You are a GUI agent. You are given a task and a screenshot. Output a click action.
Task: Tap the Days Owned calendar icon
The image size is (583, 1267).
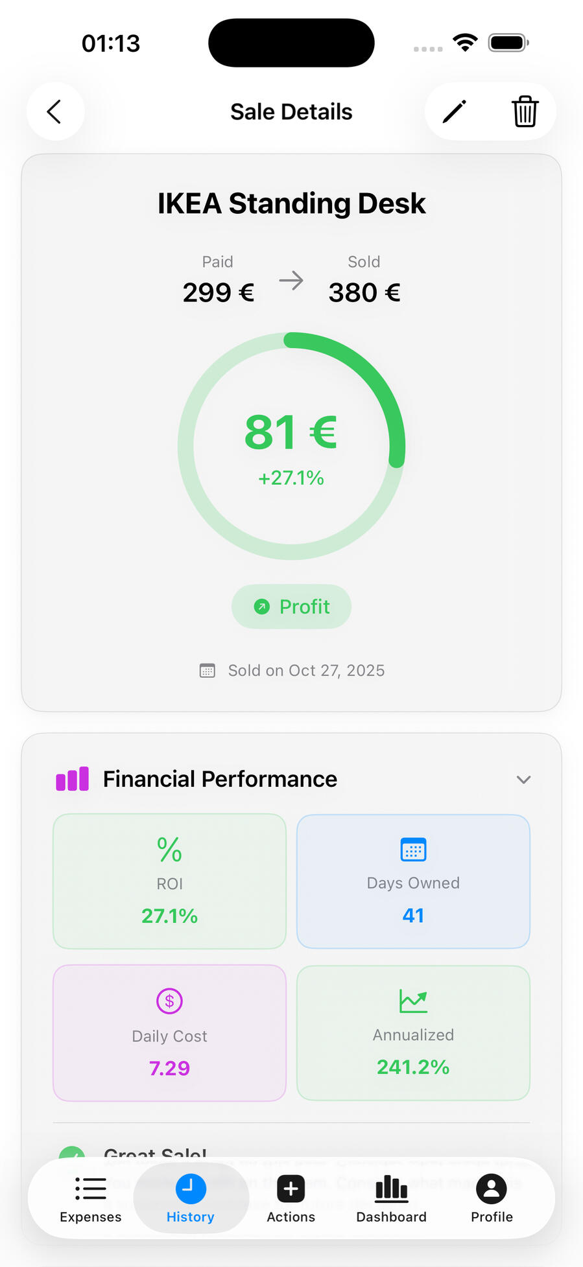coord(413,849)
